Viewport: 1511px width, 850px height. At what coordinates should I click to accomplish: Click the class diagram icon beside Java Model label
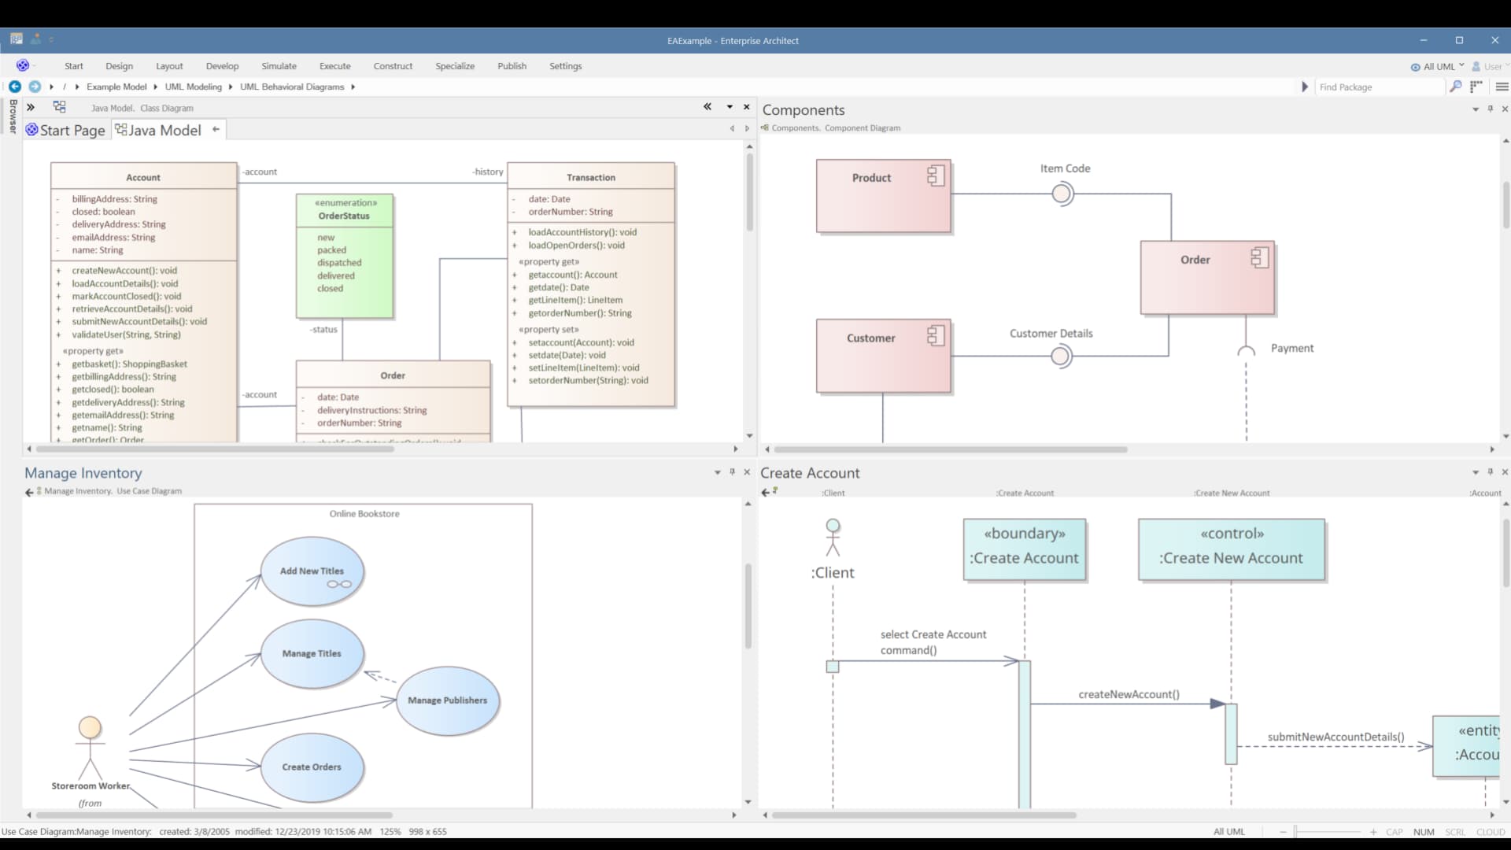point(59,107)
